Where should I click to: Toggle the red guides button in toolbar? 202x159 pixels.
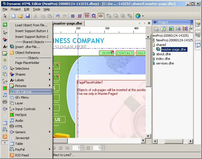[x=87, y=16]
